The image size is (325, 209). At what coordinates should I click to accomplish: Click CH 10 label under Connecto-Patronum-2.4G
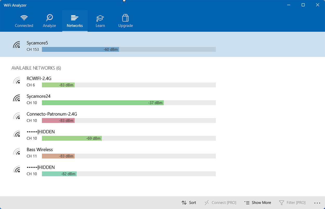32,121
